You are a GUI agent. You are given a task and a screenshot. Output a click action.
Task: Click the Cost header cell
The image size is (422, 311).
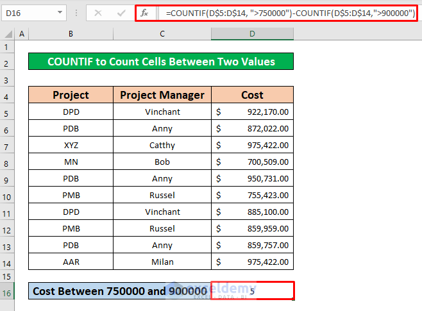(252, 95)
